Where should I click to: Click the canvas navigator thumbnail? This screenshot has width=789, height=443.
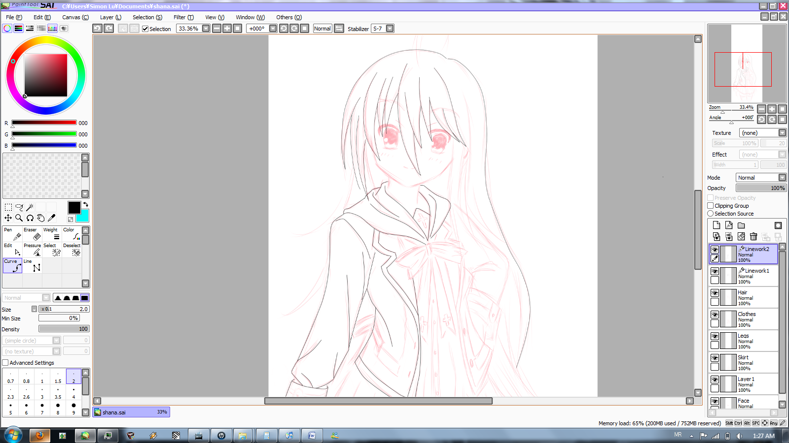747,63
